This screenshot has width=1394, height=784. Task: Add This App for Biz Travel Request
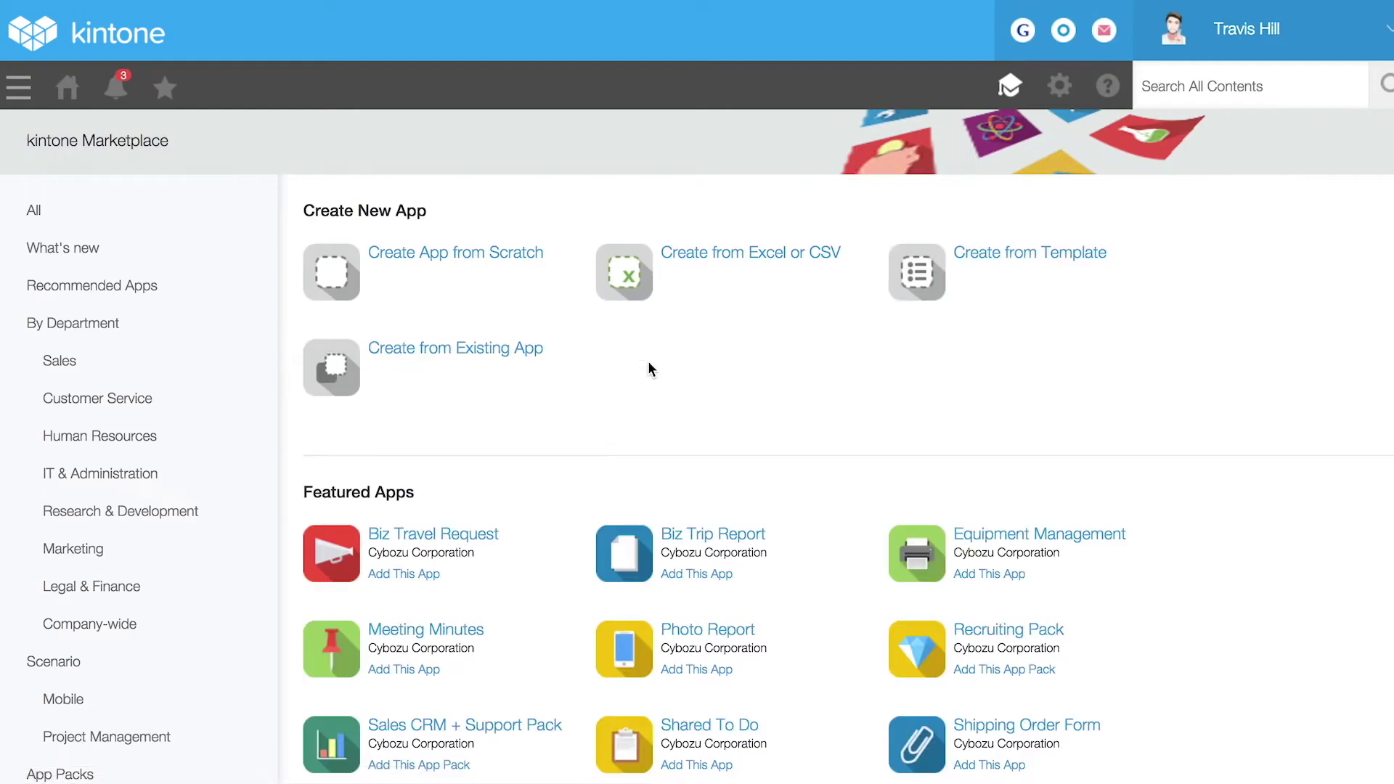[404, 573]
